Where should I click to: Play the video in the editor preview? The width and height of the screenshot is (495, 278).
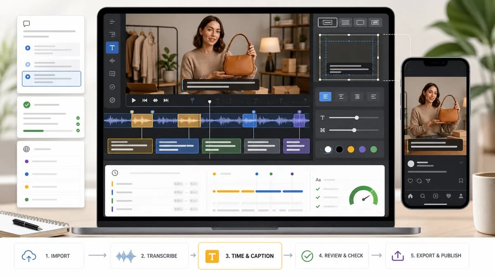134,100
